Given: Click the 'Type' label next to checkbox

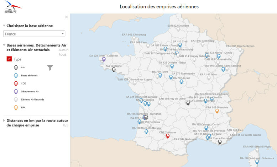Looking at the screenshot, I should pos(17,59).
